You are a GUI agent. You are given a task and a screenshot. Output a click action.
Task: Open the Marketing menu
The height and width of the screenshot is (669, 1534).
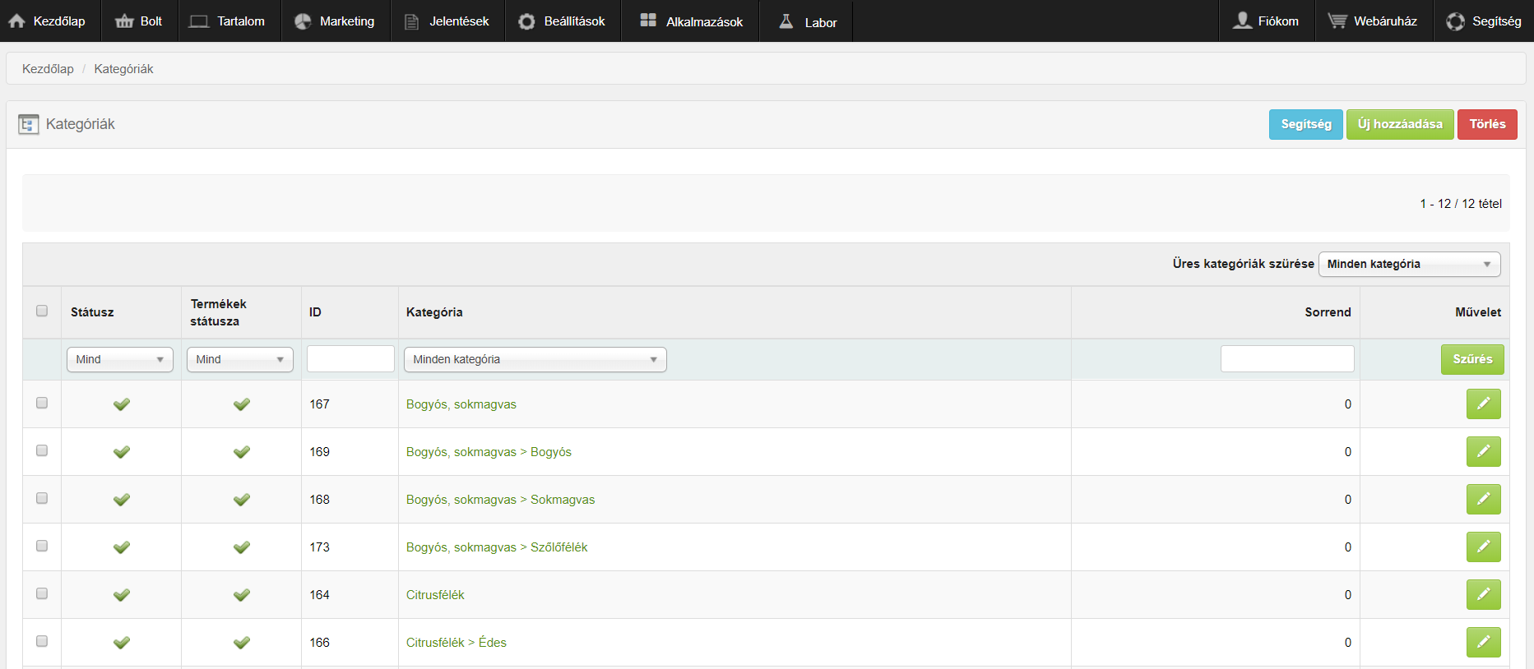pyautogui.click(x=336, y=21)
